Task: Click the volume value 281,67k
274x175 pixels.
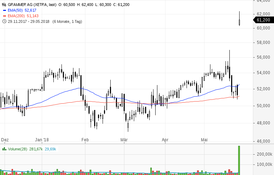Action: point(36,149)
